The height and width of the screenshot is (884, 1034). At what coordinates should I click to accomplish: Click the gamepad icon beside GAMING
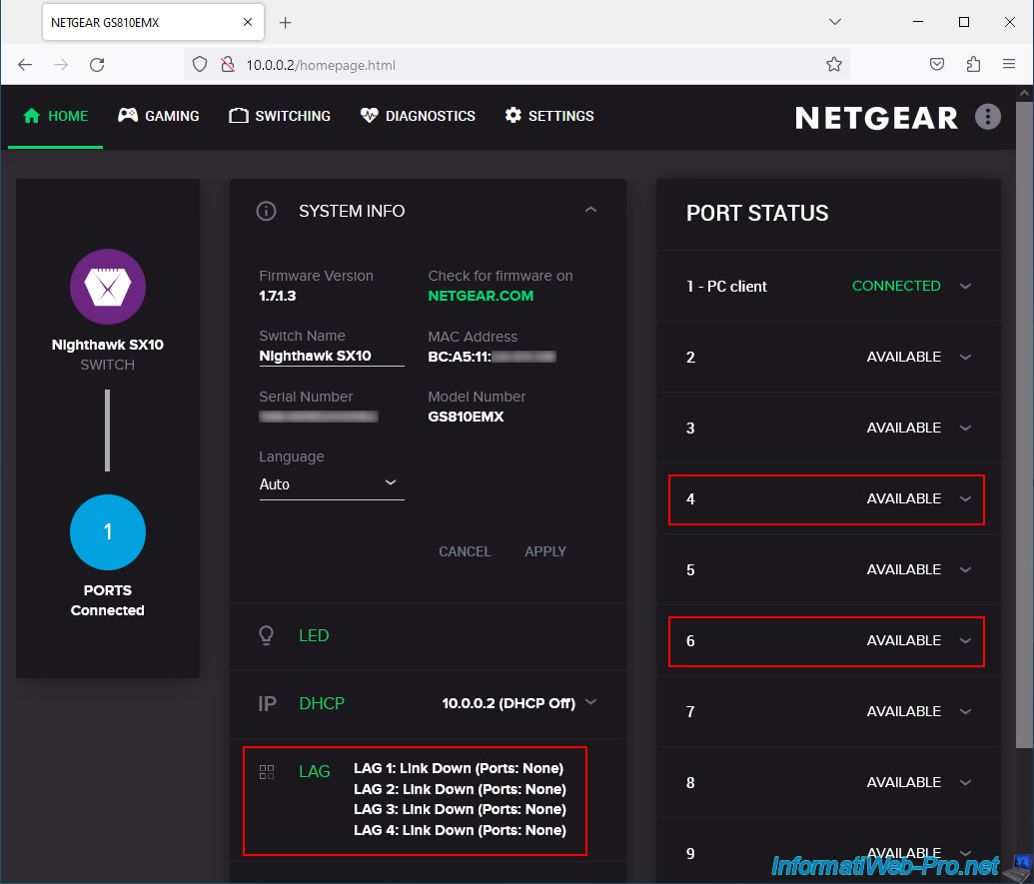127,115
